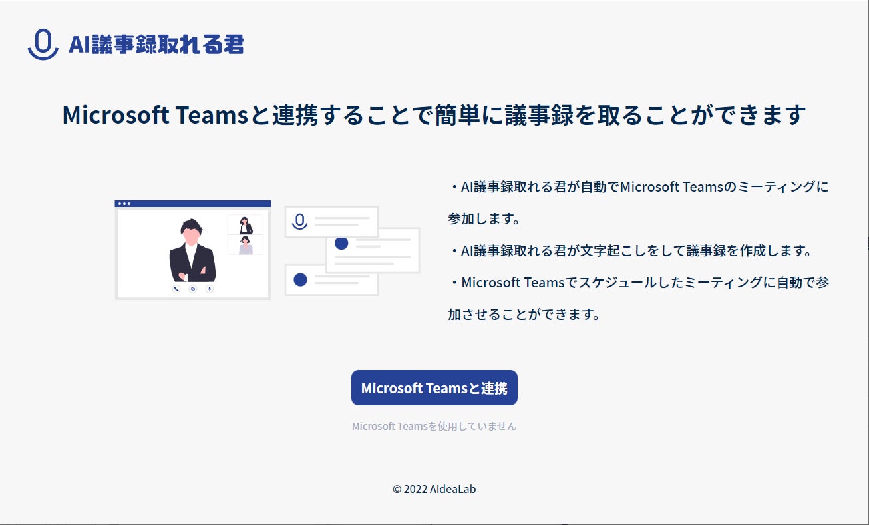The width and height of the screenshot is (869, 525).
Task: Click the Microsoft Teamsと連携 button
Action: pyautogui.click(x=435, y=388)
